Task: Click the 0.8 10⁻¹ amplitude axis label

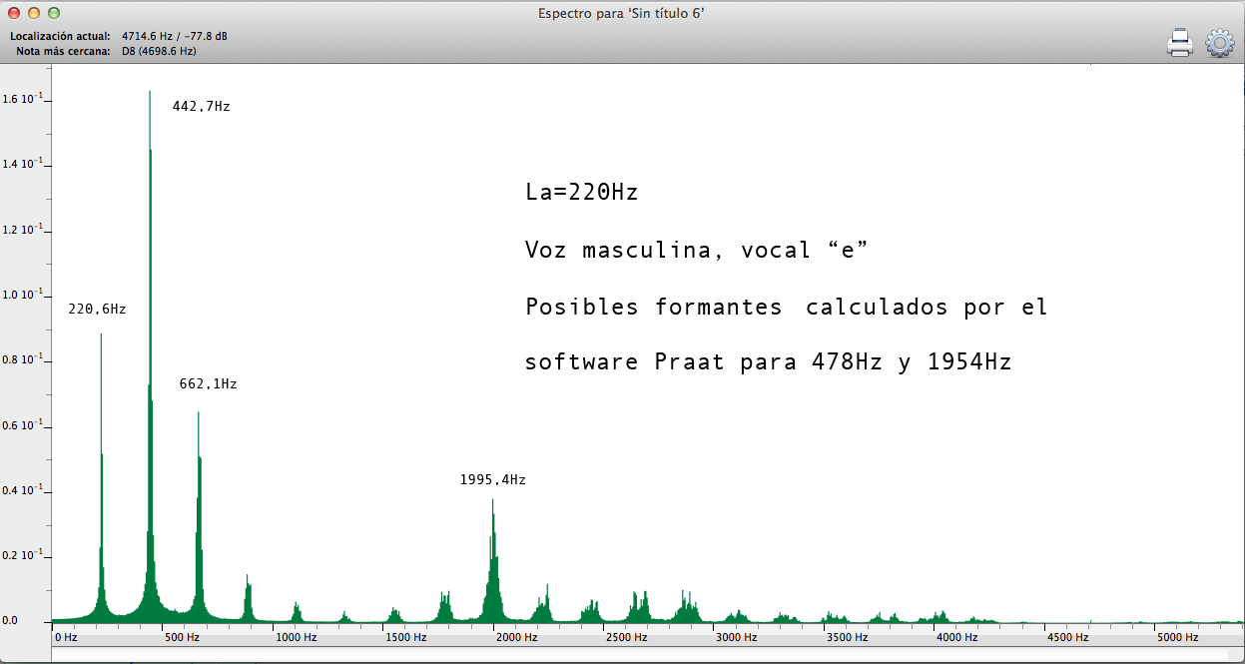Action: pos(22,360)
